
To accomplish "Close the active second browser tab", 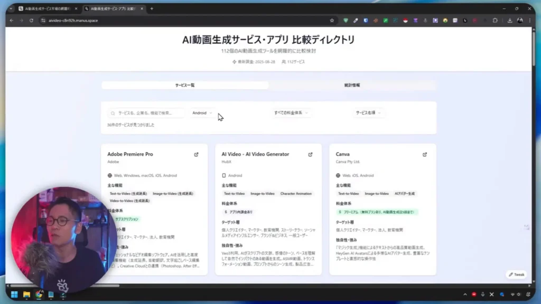I will [142, 8].
